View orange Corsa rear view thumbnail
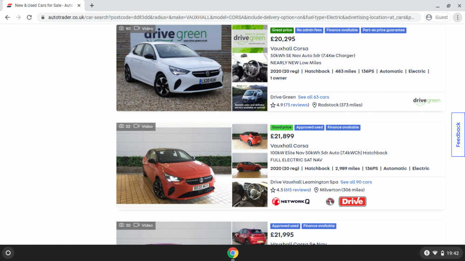Image resolution: width=465 pixels, height=261 pixels. click(x=250, y=137)
